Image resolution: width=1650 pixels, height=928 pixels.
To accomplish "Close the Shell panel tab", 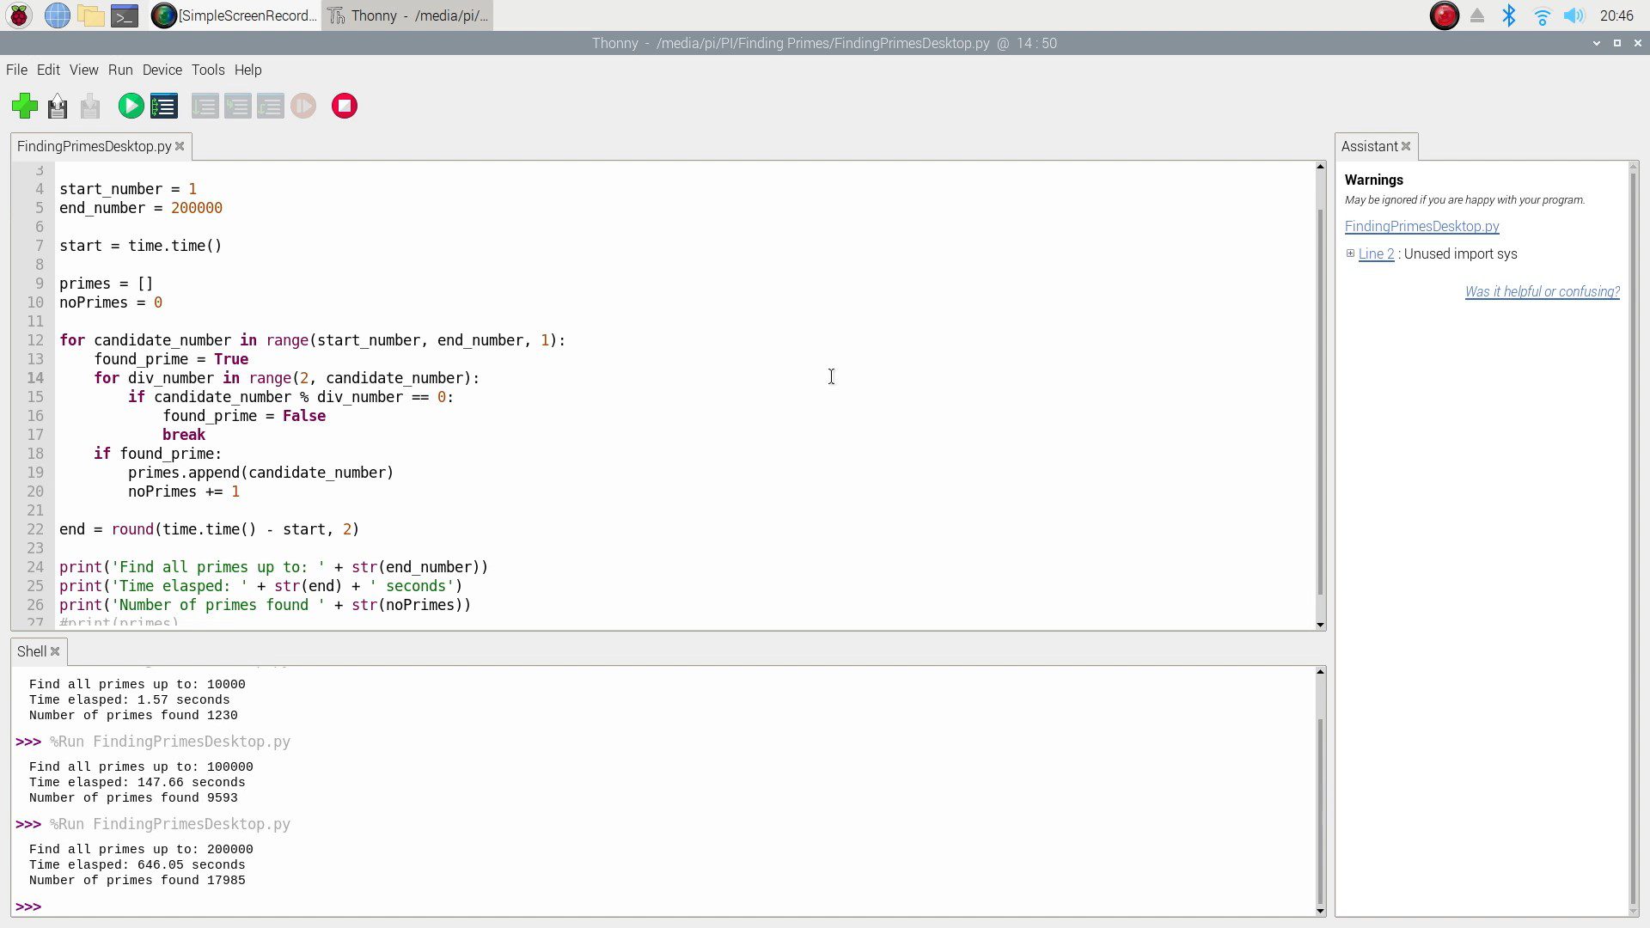I will click(x=55, y=651).
